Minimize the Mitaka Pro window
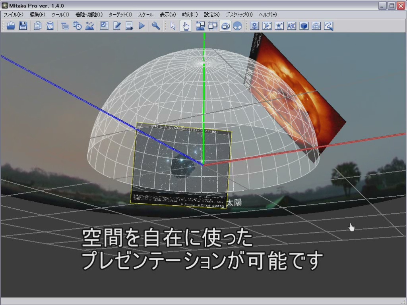The height and width of the screenshot is (305, 407). (x=382, y=6)
